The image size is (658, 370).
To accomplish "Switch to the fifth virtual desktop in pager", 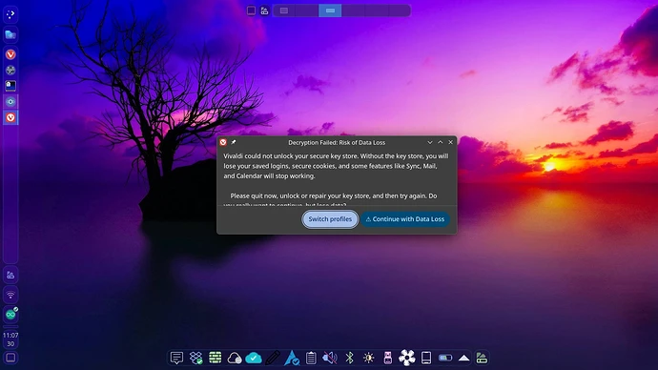I will tap(377, 10).
